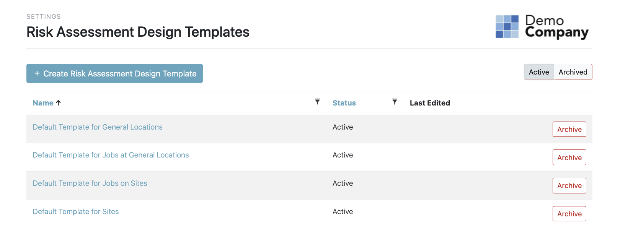Open Default Template for Jobs on Sites
The width and height of the screenshot is (633, 250).
(90, 183)
